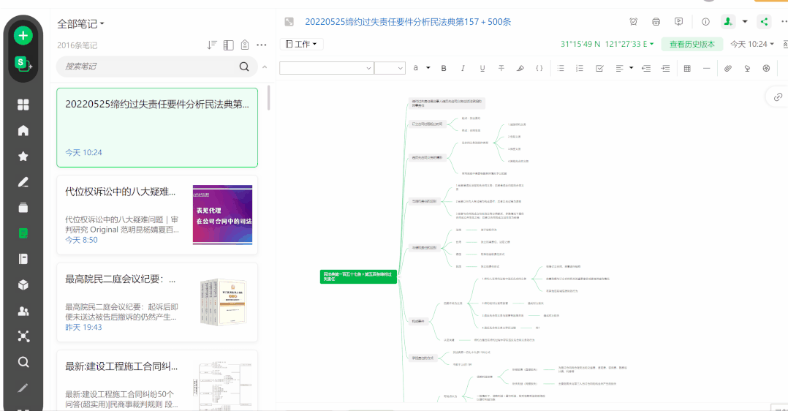The image size is (788, 411).
Task: Insert a checkbox to-do item
Action: [x=599, y=68]
